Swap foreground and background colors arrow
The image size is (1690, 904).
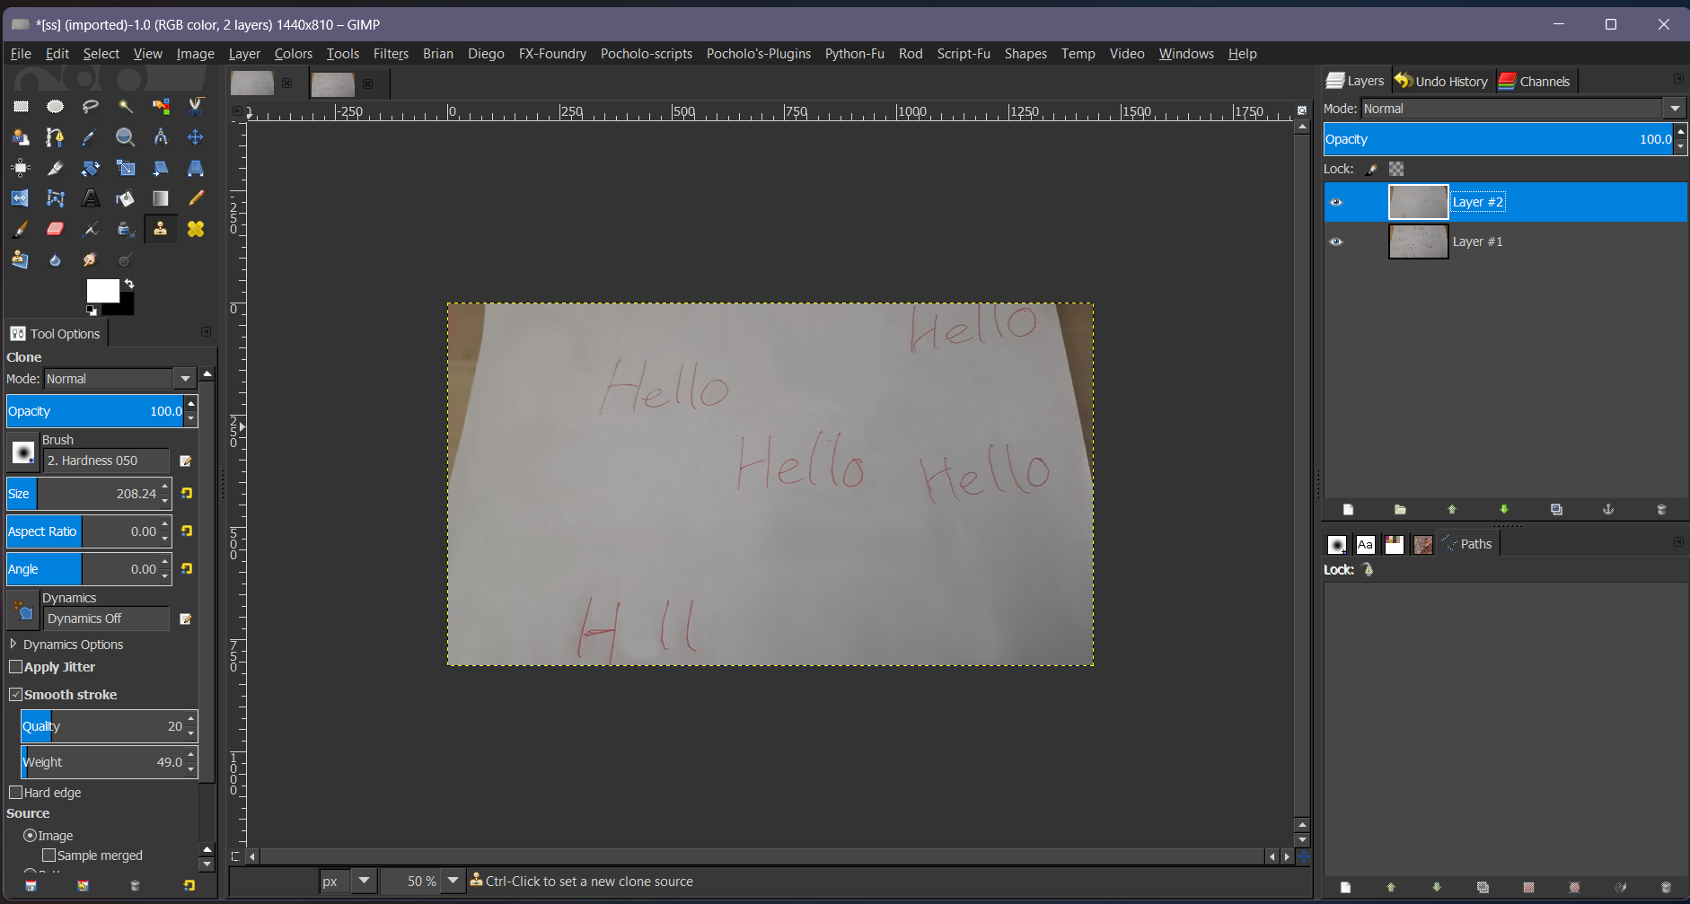coord(129,284)
